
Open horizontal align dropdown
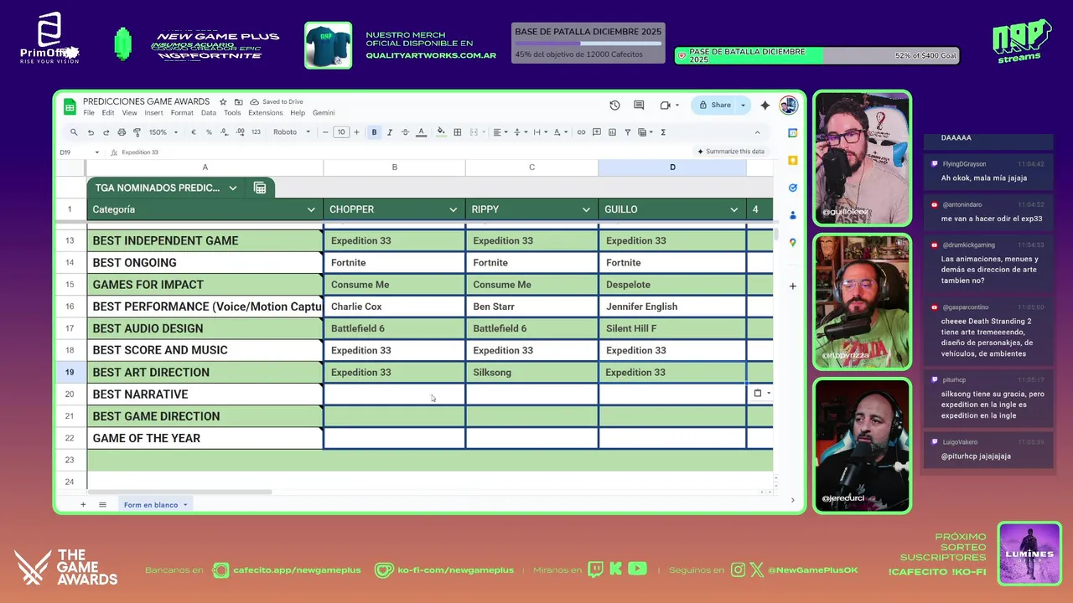click(x=500, y=132)
